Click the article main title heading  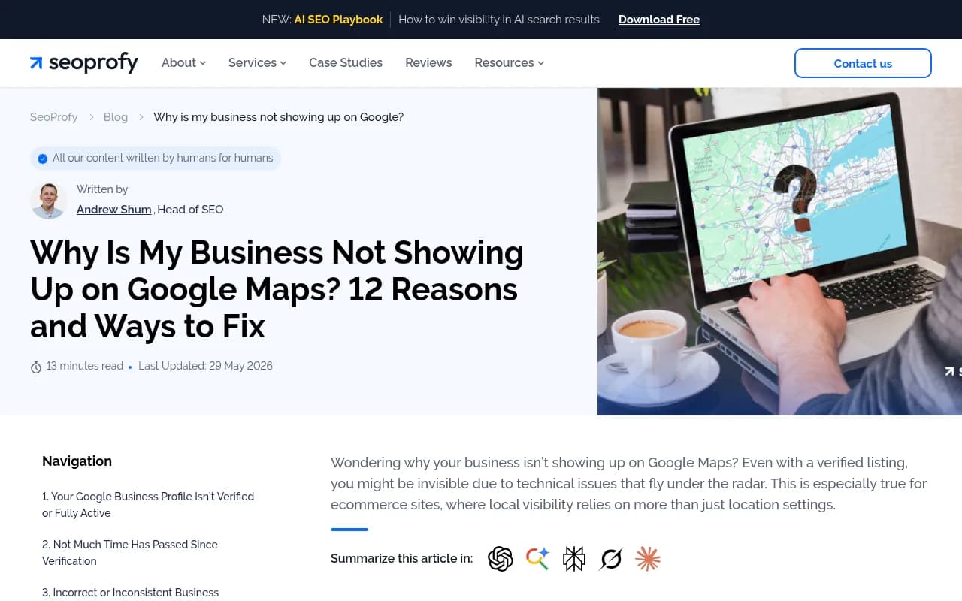tap(277, 289)
